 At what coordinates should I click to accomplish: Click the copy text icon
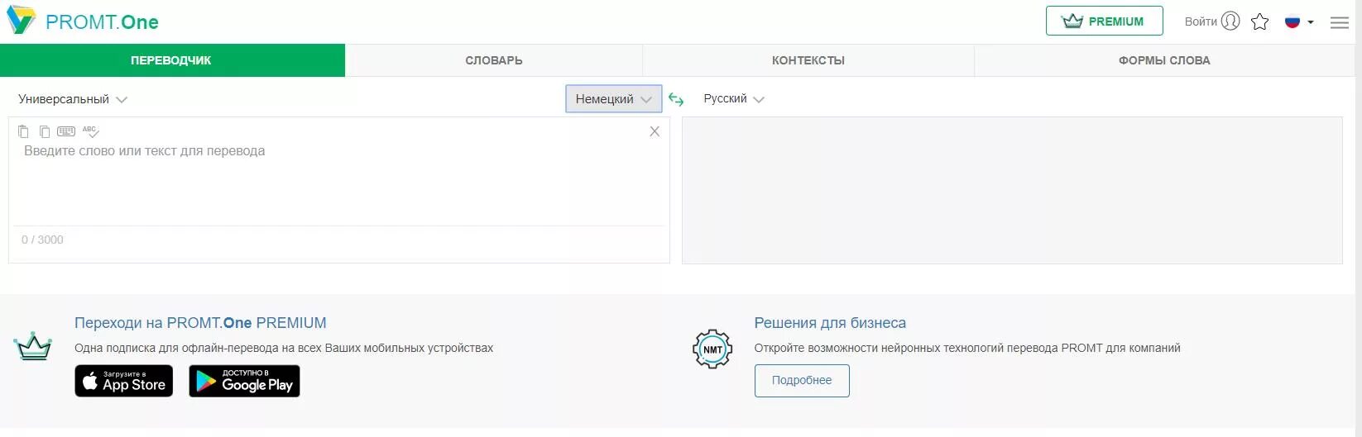pos(45,131)
